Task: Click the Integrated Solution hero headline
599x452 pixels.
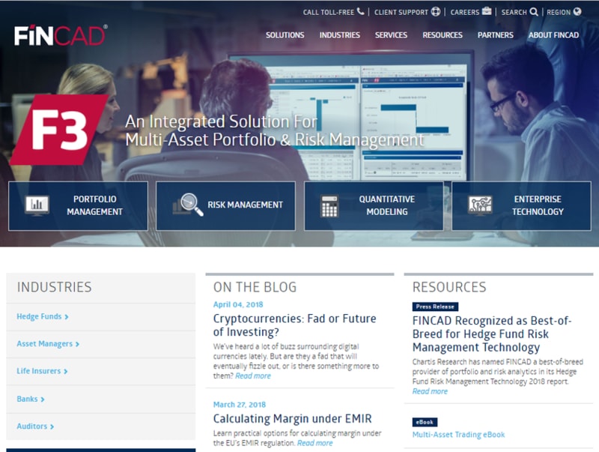Action: (x=275, y=130)
